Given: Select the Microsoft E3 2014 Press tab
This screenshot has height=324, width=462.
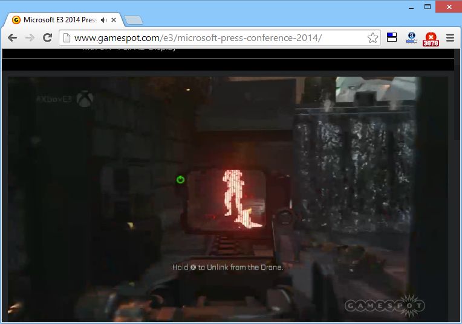Looking at the screenshot, I should tap(62, 20).
